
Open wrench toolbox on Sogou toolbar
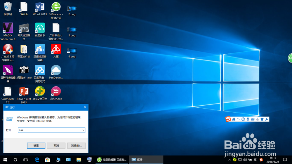[x=267, y=119]
